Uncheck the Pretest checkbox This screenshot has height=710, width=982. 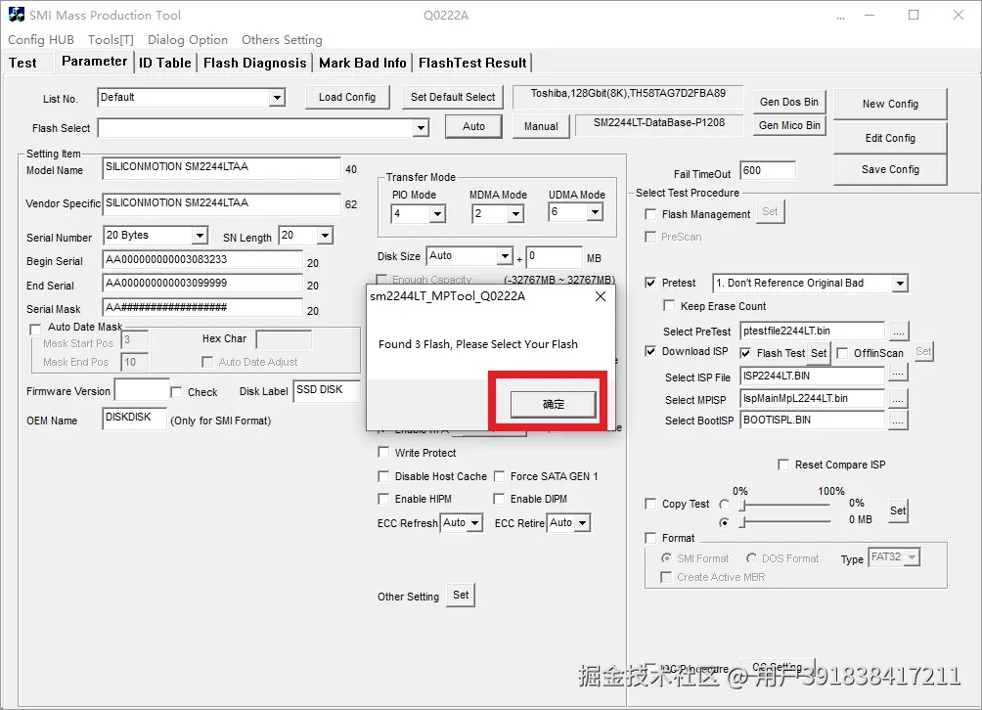650,283
